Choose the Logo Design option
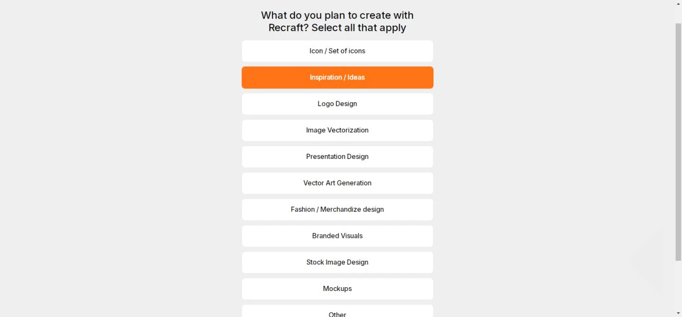The width and height of the screenshot is (682, 317). pos(337,104)
